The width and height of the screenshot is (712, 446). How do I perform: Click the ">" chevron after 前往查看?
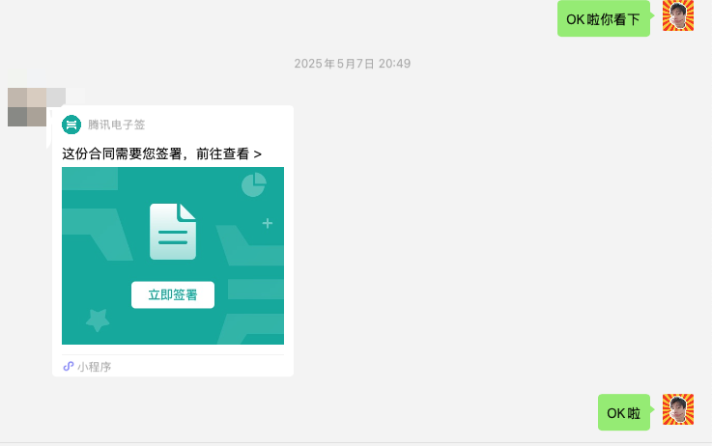point(258,153)
